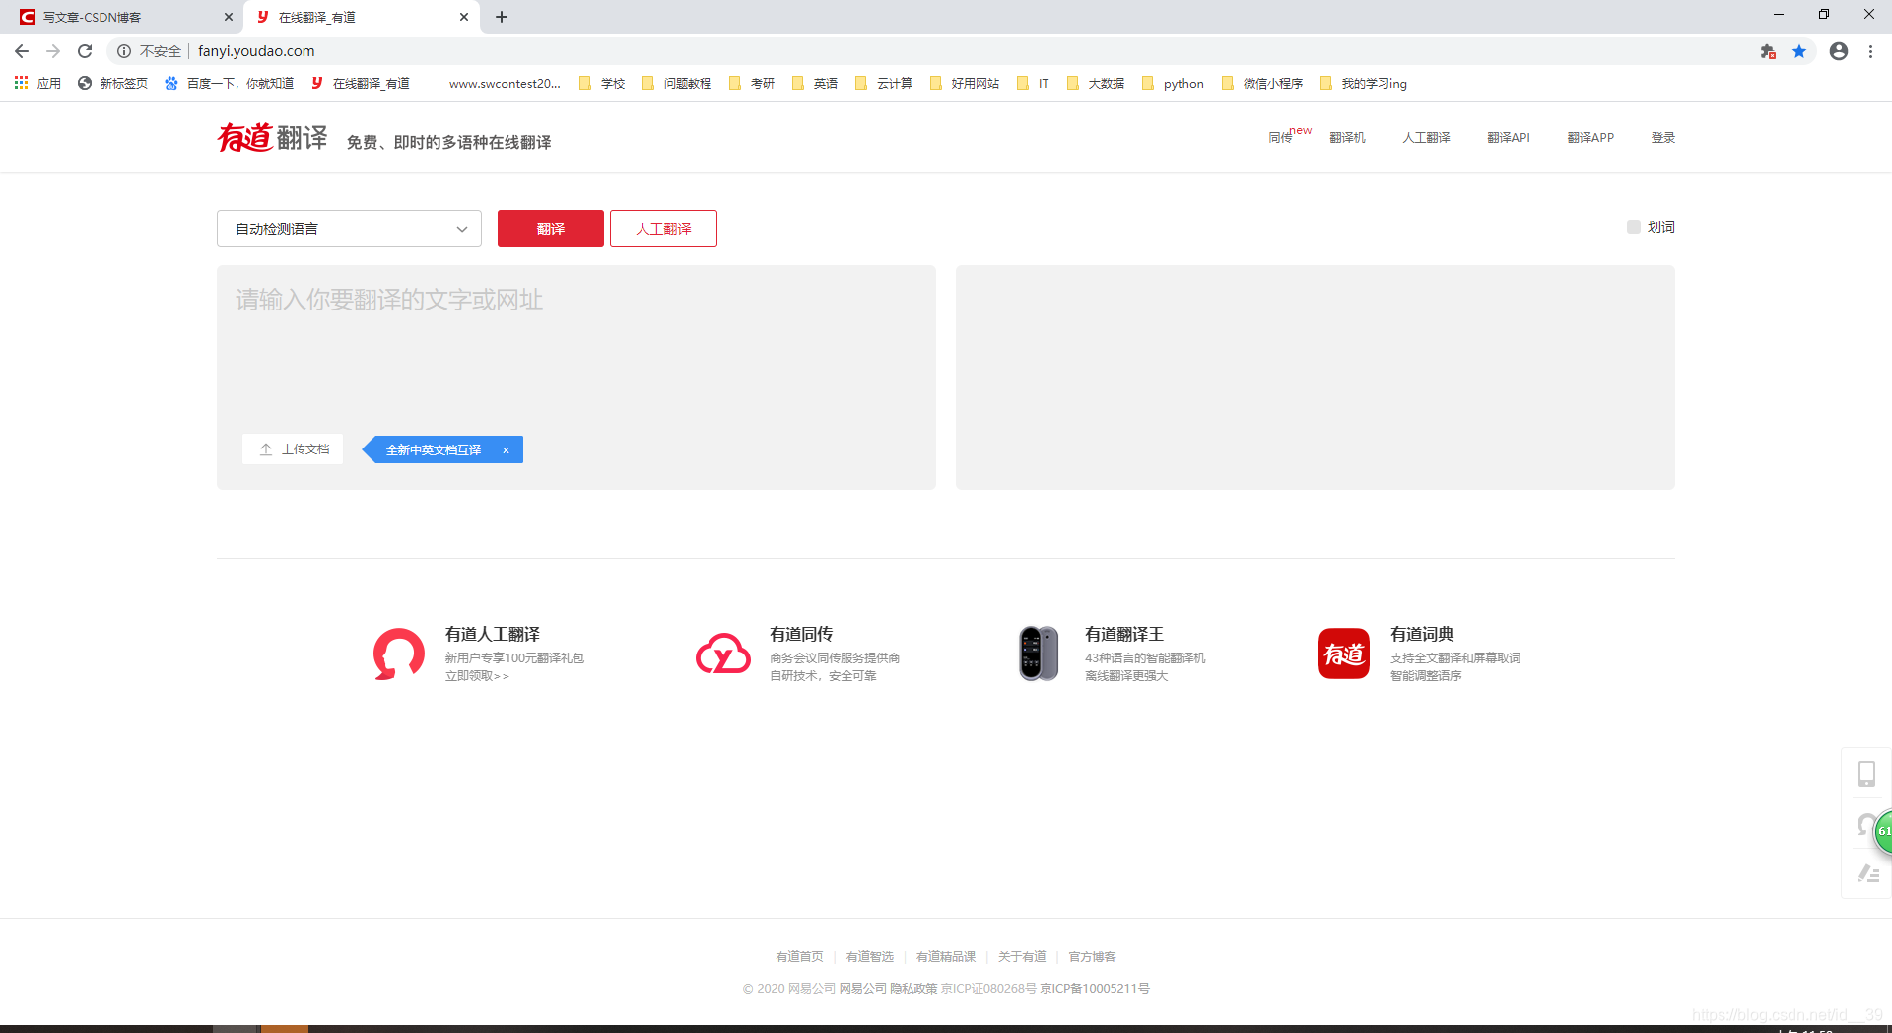This screenshot has width=1892, height=1033.
Task: Expand the 好用网站 bookmark folder
Action: [965, 83]
